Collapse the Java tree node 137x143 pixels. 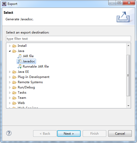coord(10,51)
